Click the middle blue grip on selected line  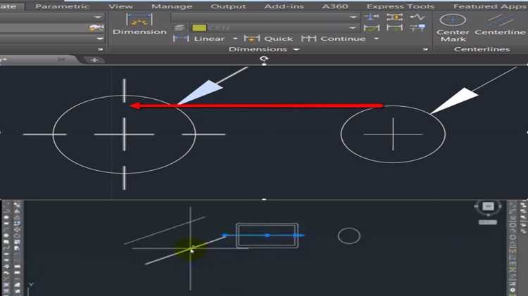point(267,236)
